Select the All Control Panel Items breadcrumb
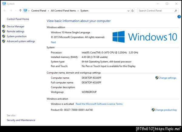The image size is (182, 132). point(63,11)
